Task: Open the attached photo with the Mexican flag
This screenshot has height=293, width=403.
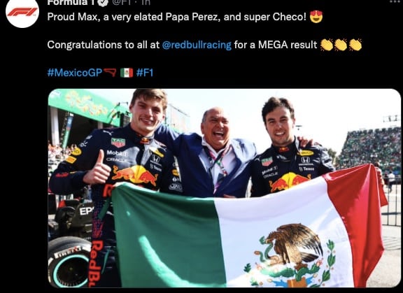Action: pos(224,188)
